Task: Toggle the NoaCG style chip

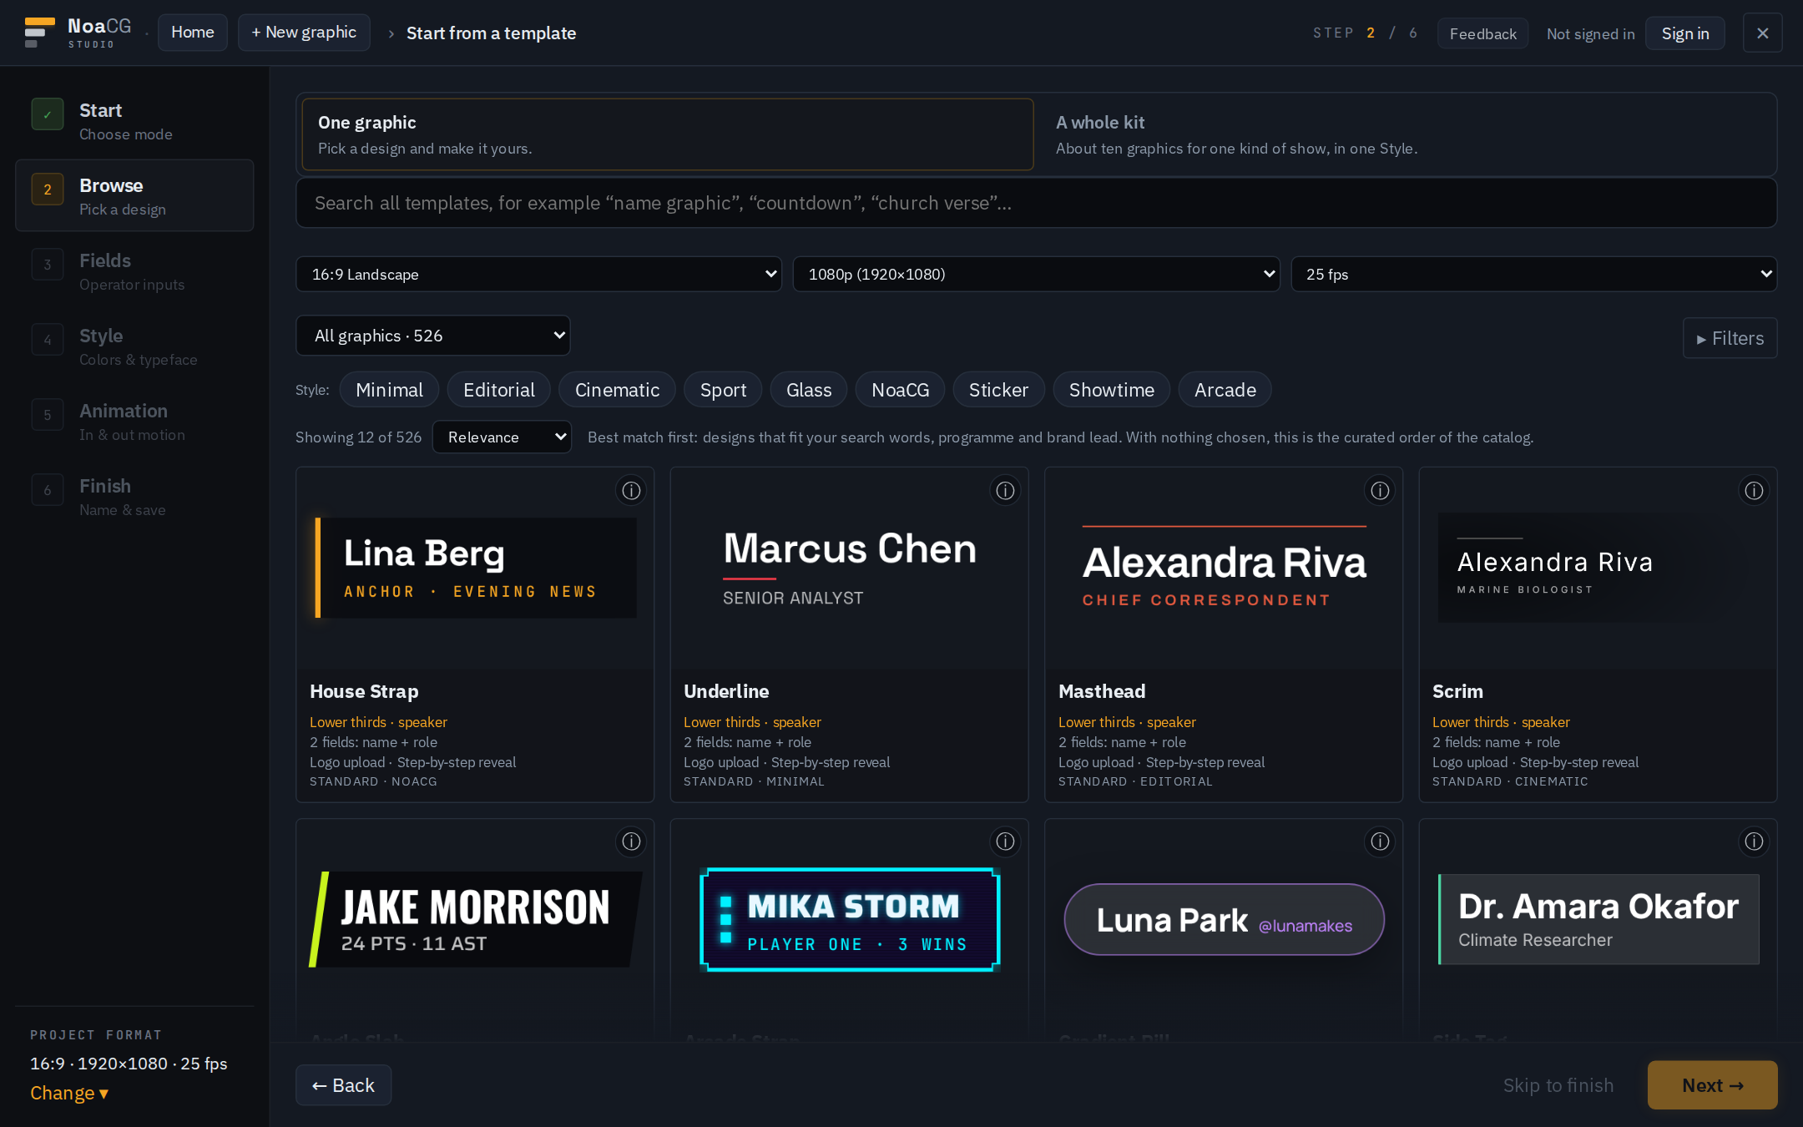Action: coord(900,390)
